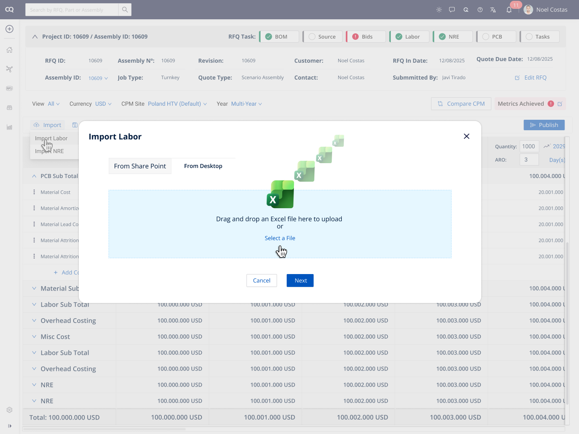
Task: Collapse the PCB Sub Total row
Action: [34, 176]
